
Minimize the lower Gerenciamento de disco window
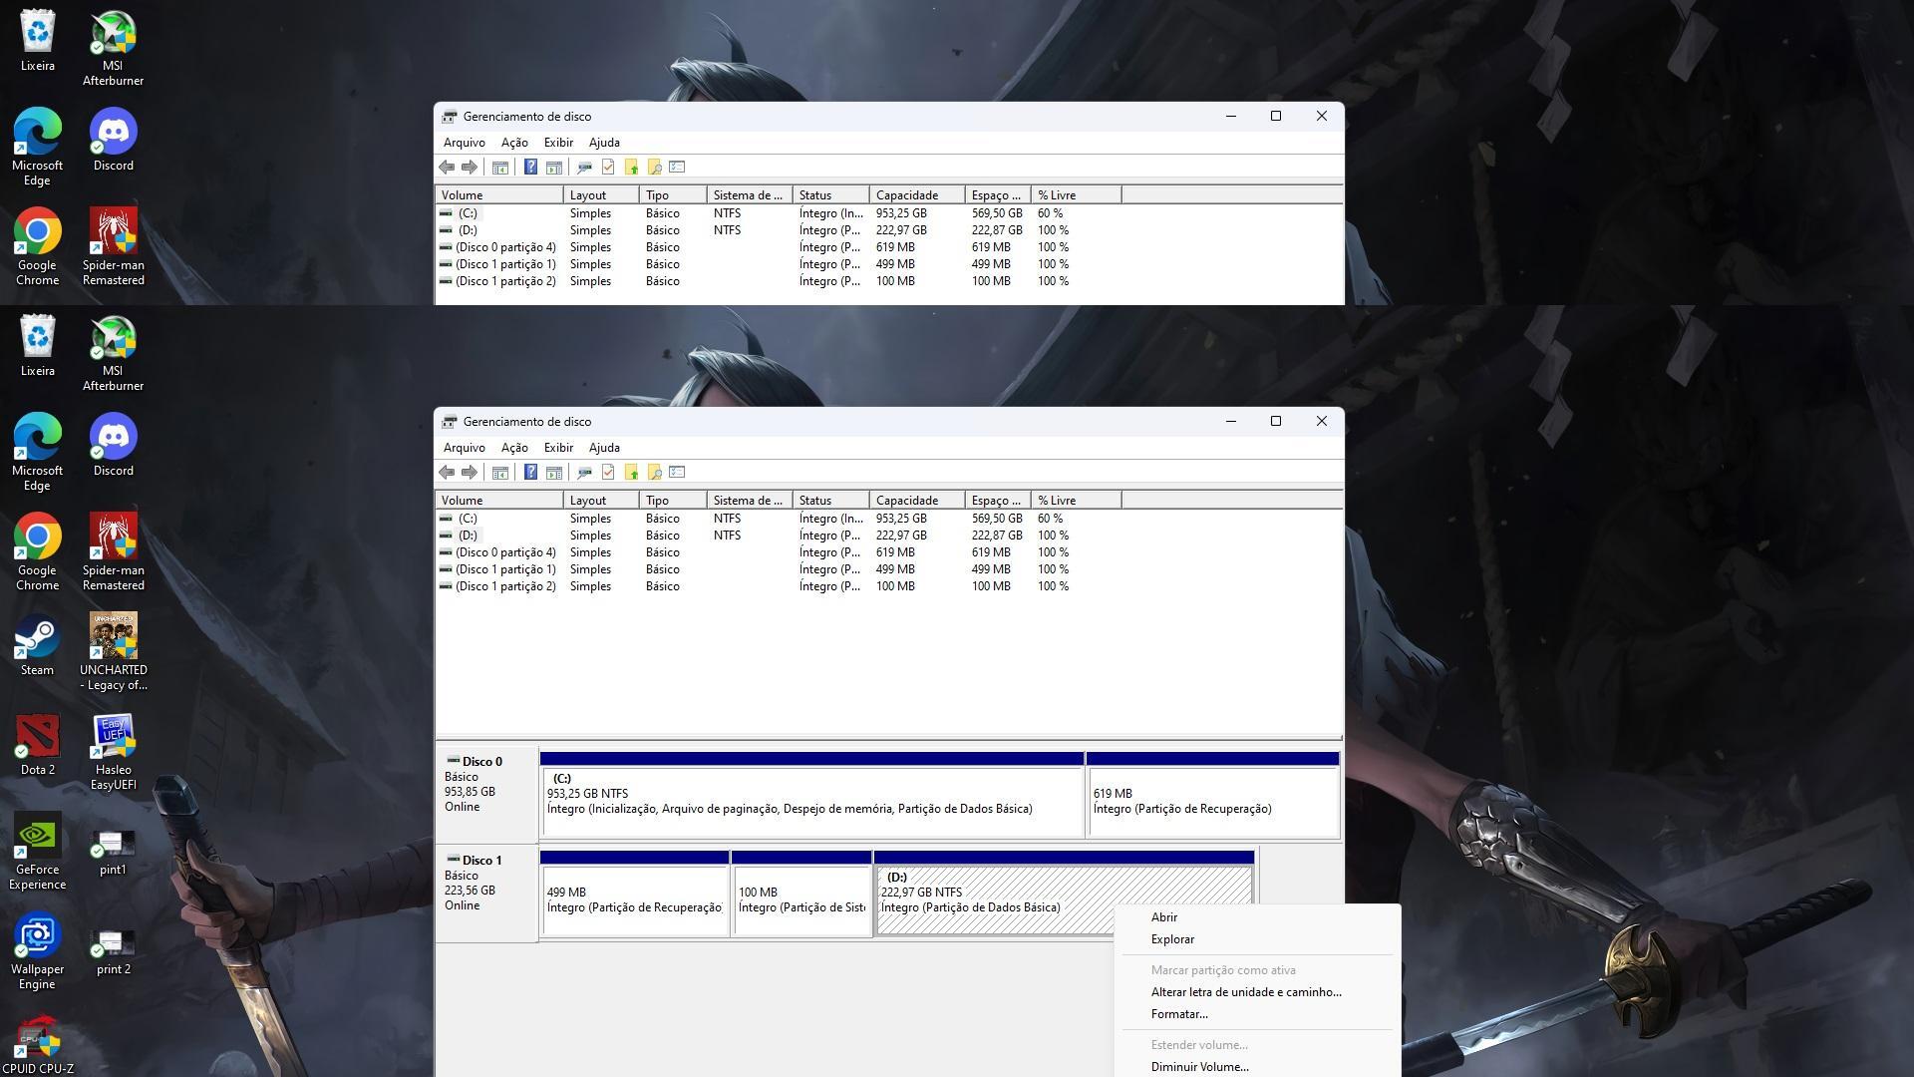pyautogui.click(x=1231, y=422)
